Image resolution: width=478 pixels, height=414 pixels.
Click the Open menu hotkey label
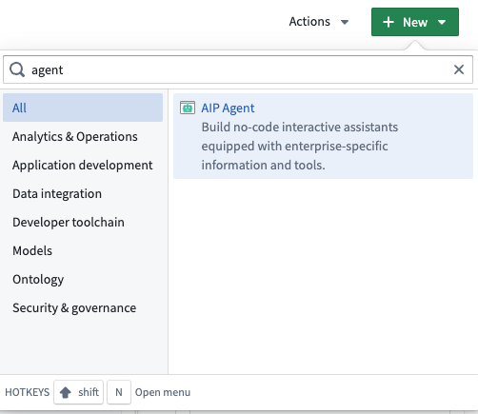pos(163,392)
